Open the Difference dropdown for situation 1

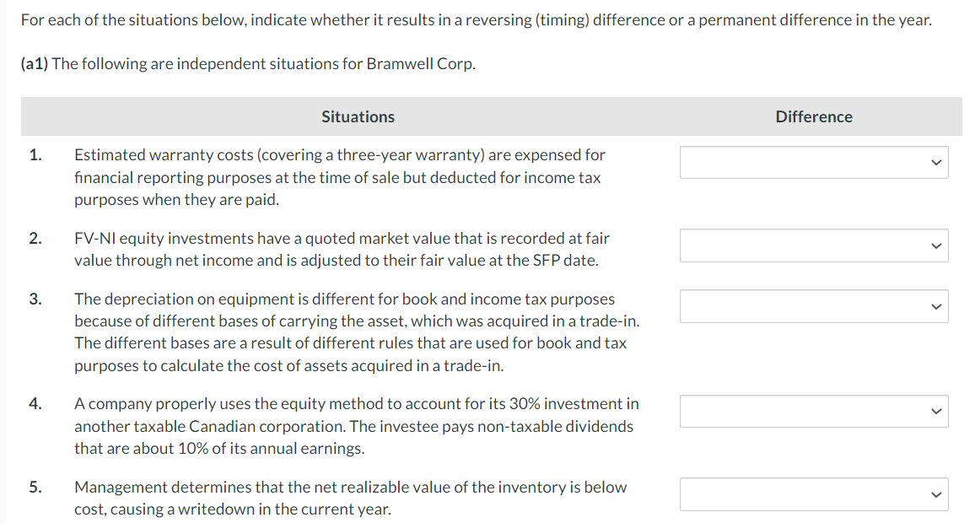click(x=813, y=162)
